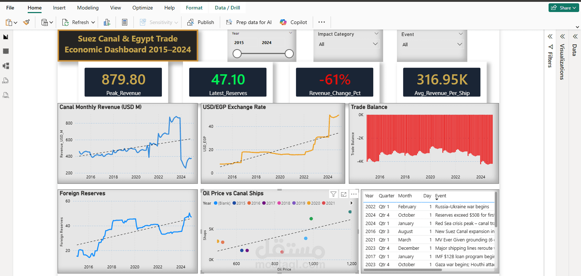Screen dimensions: 581x276
Task: Select the 2018 legend item
Action: (x=284, y=203)
